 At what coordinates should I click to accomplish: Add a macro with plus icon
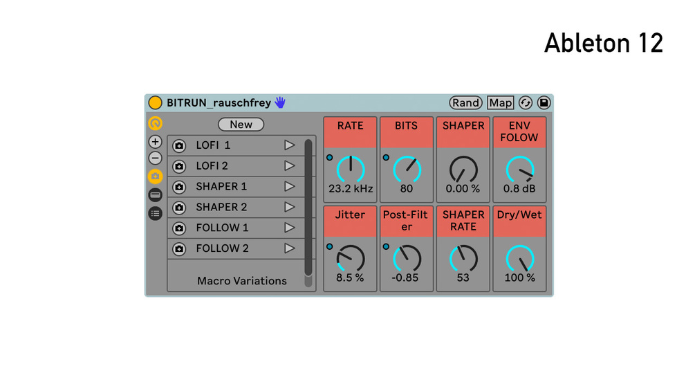tap(155, 142)
